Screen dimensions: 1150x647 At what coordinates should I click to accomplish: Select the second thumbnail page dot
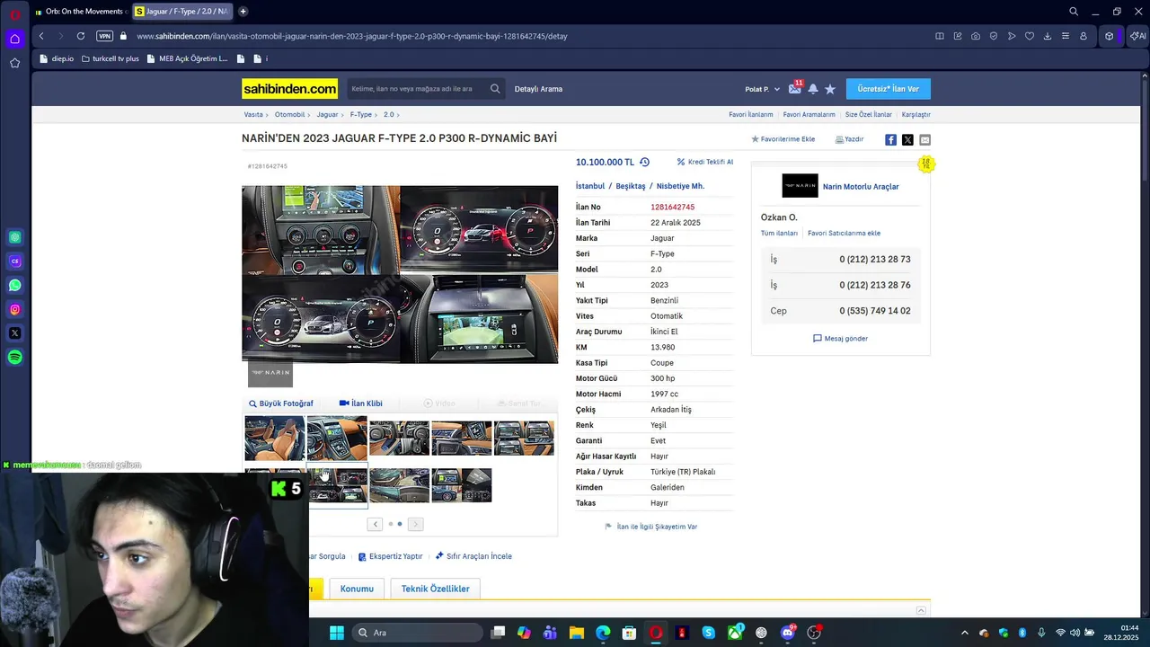[x=400, y=524]
